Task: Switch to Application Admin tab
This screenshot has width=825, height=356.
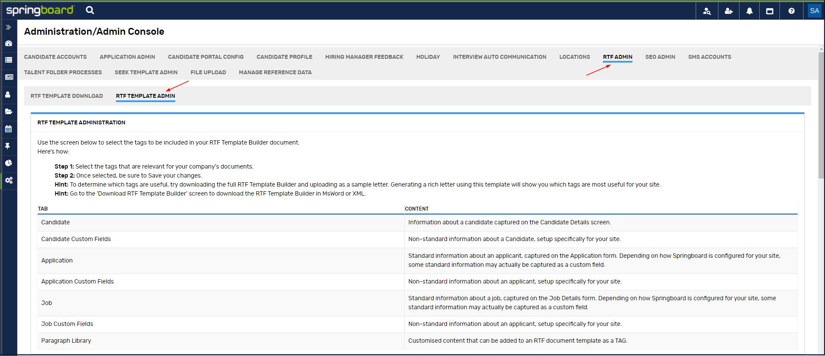Action: click(127, 57)
